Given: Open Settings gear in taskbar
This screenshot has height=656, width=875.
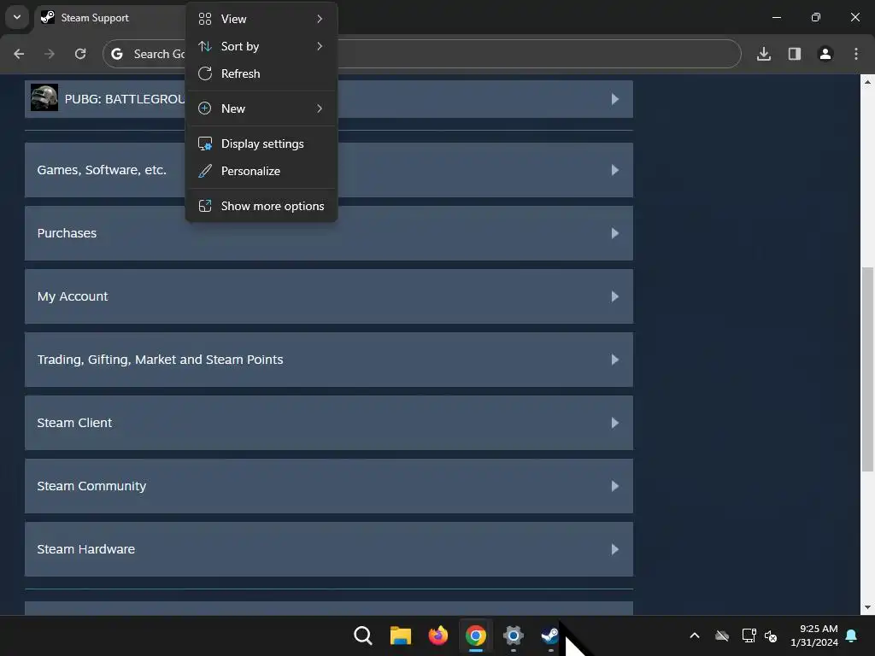Looking at the screenshot, I should point(513,635).
